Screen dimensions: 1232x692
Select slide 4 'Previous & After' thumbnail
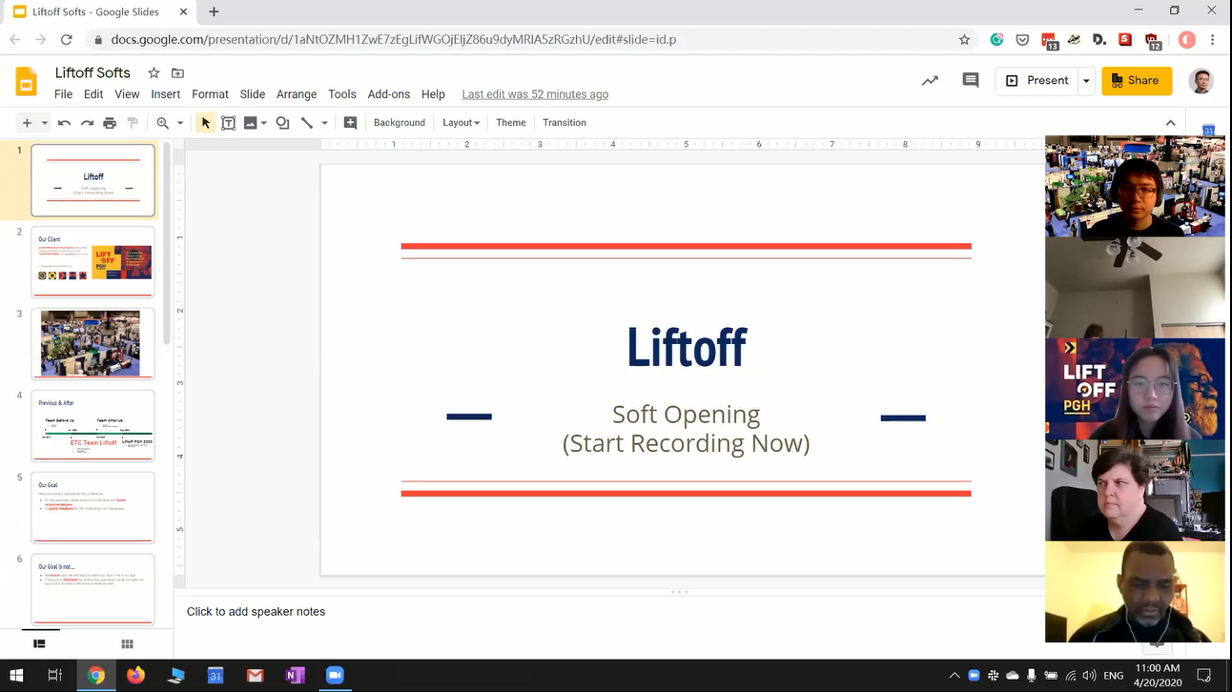pos(92,426)
